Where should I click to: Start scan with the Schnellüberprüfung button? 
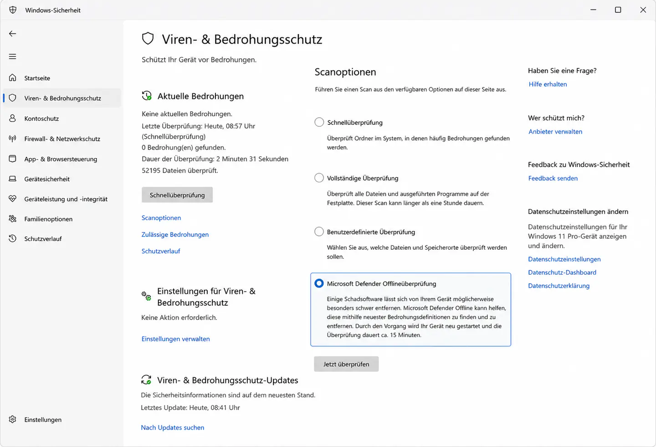[177, 195]
